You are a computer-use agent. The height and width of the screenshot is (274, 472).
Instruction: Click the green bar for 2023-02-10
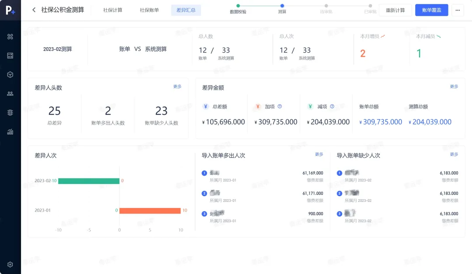point(87,180)
